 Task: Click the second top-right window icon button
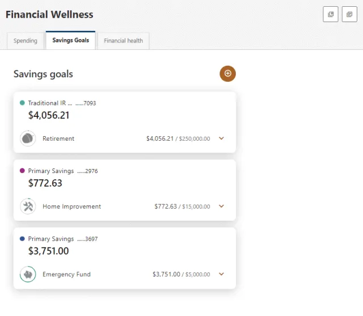(x=349, y=14)
